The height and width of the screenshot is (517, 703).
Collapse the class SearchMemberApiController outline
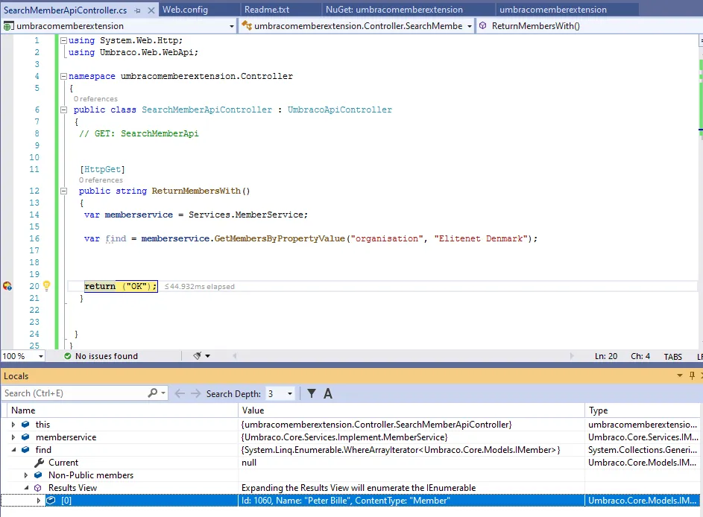pos(63,110)
